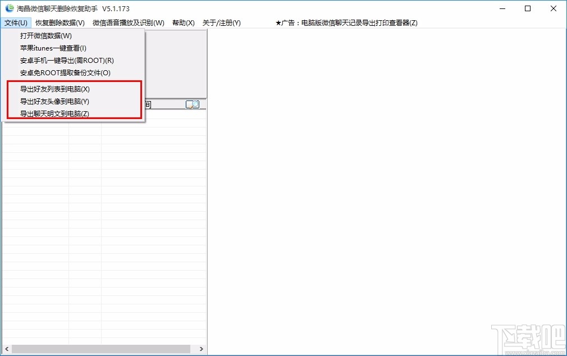
Task: Open the 文件(U) menu
Action: (16, 23)
